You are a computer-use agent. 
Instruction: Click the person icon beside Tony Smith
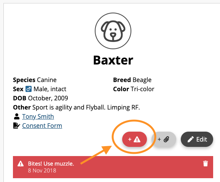[x=17, y=116]
